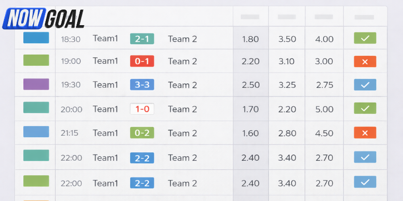Viewport: 403px width, 201px height.
Task: Select the blue 3-3 score badge
Action: (x=142, y=85)
